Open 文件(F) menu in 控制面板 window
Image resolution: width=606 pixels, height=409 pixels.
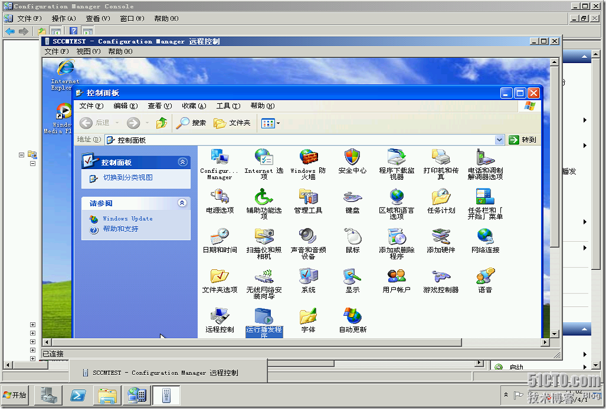(x=91, y=105)
